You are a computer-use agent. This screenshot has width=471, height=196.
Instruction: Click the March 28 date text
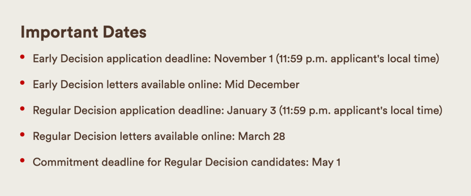262,136
